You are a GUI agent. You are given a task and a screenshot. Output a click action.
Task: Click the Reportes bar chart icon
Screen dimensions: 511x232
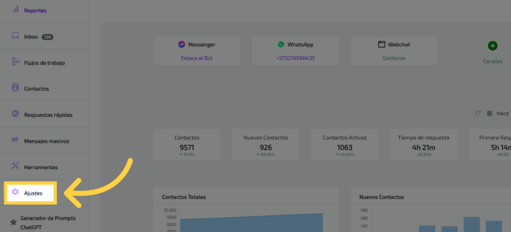click(15, 10)
